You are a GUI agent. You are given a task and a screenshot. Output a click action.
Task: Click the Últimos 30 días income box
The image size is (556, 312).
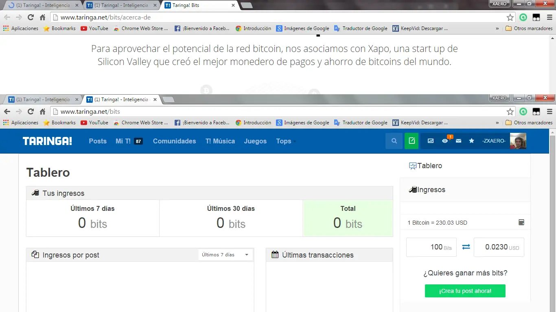tap(231, 218)
